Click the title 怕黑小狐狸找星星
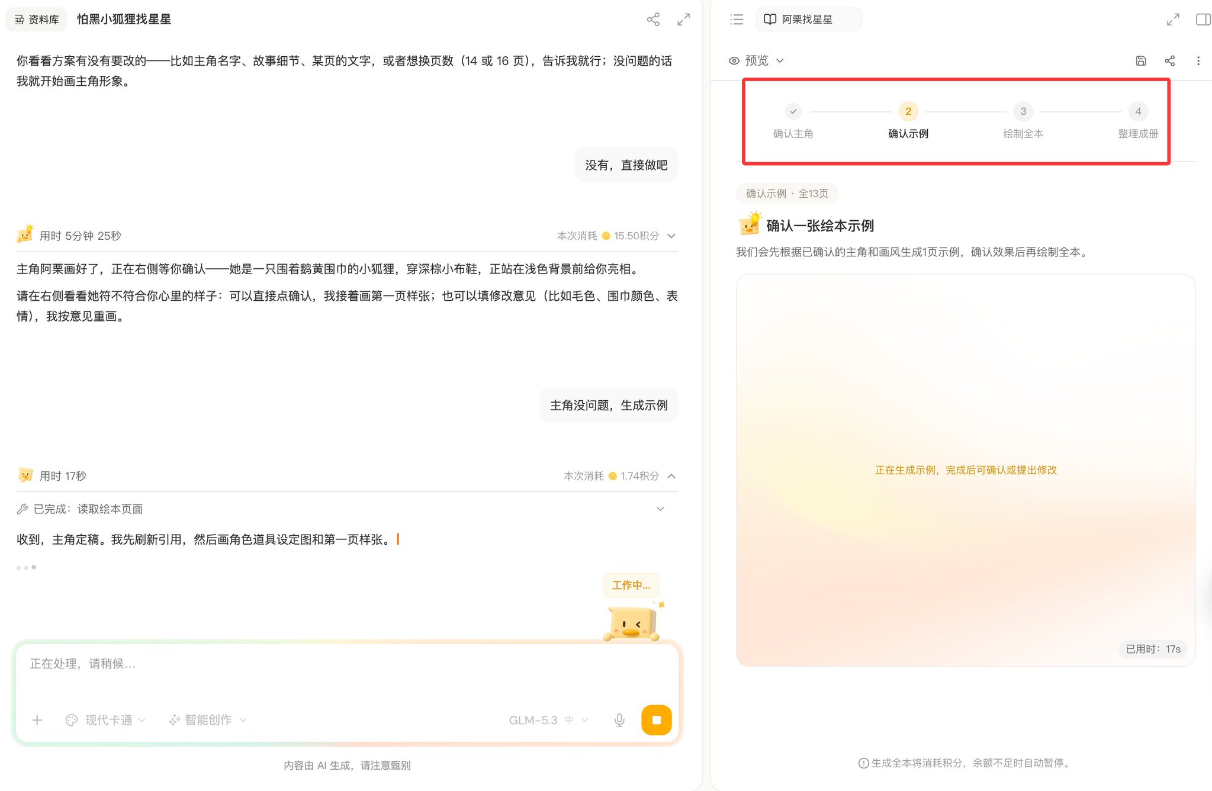 tap(124, 20)
